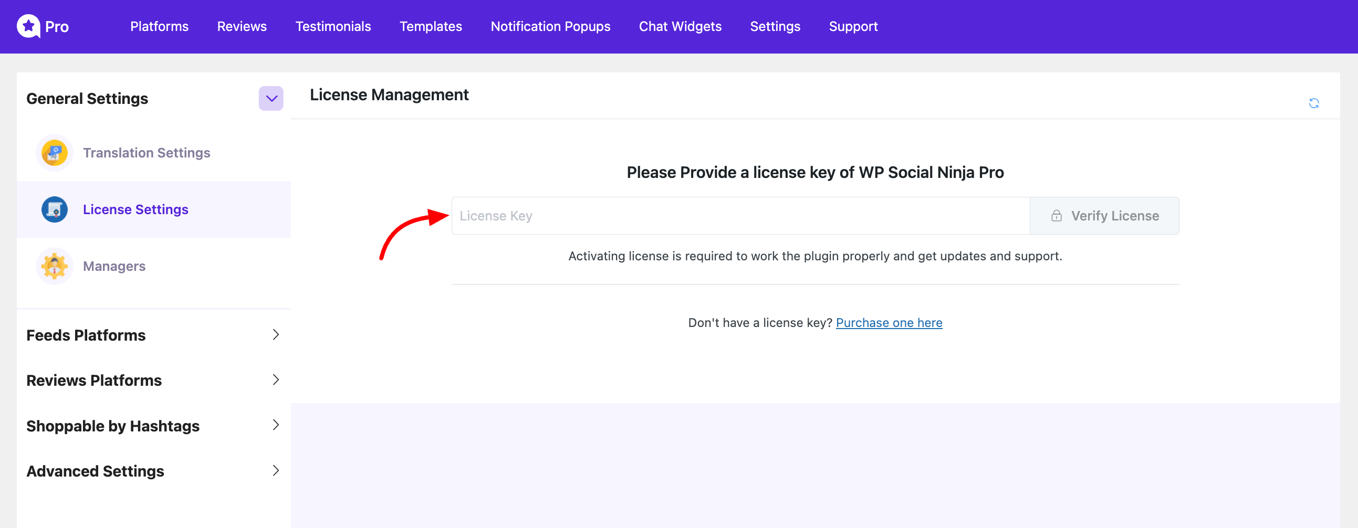Follow the "Purchase one here" link
1358x528 pixels.
pos(889,323)
